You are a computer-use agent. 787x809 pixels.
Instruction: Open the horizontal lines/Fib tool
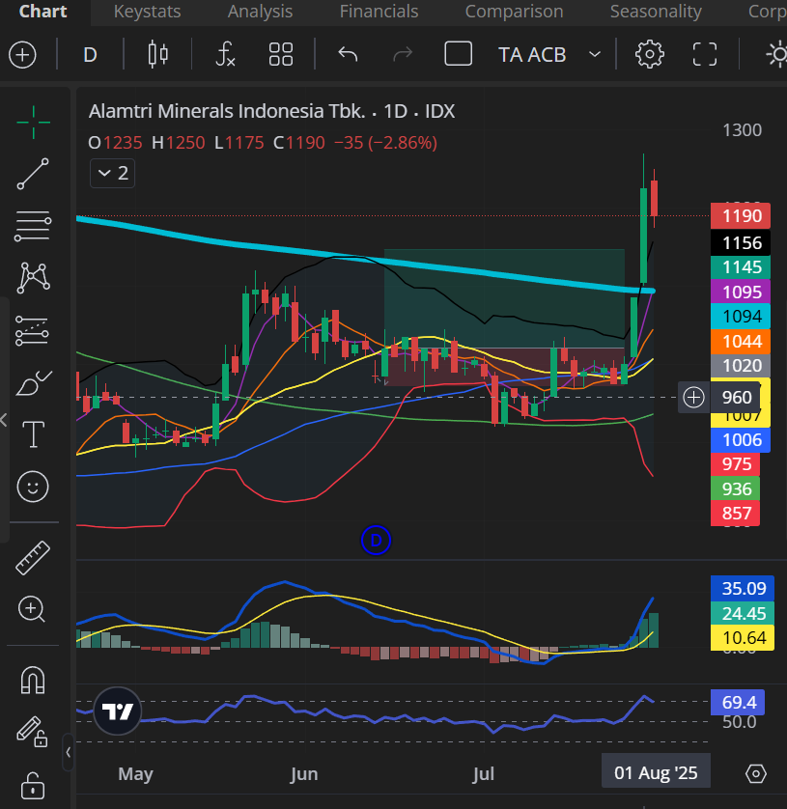pos(33,226)
